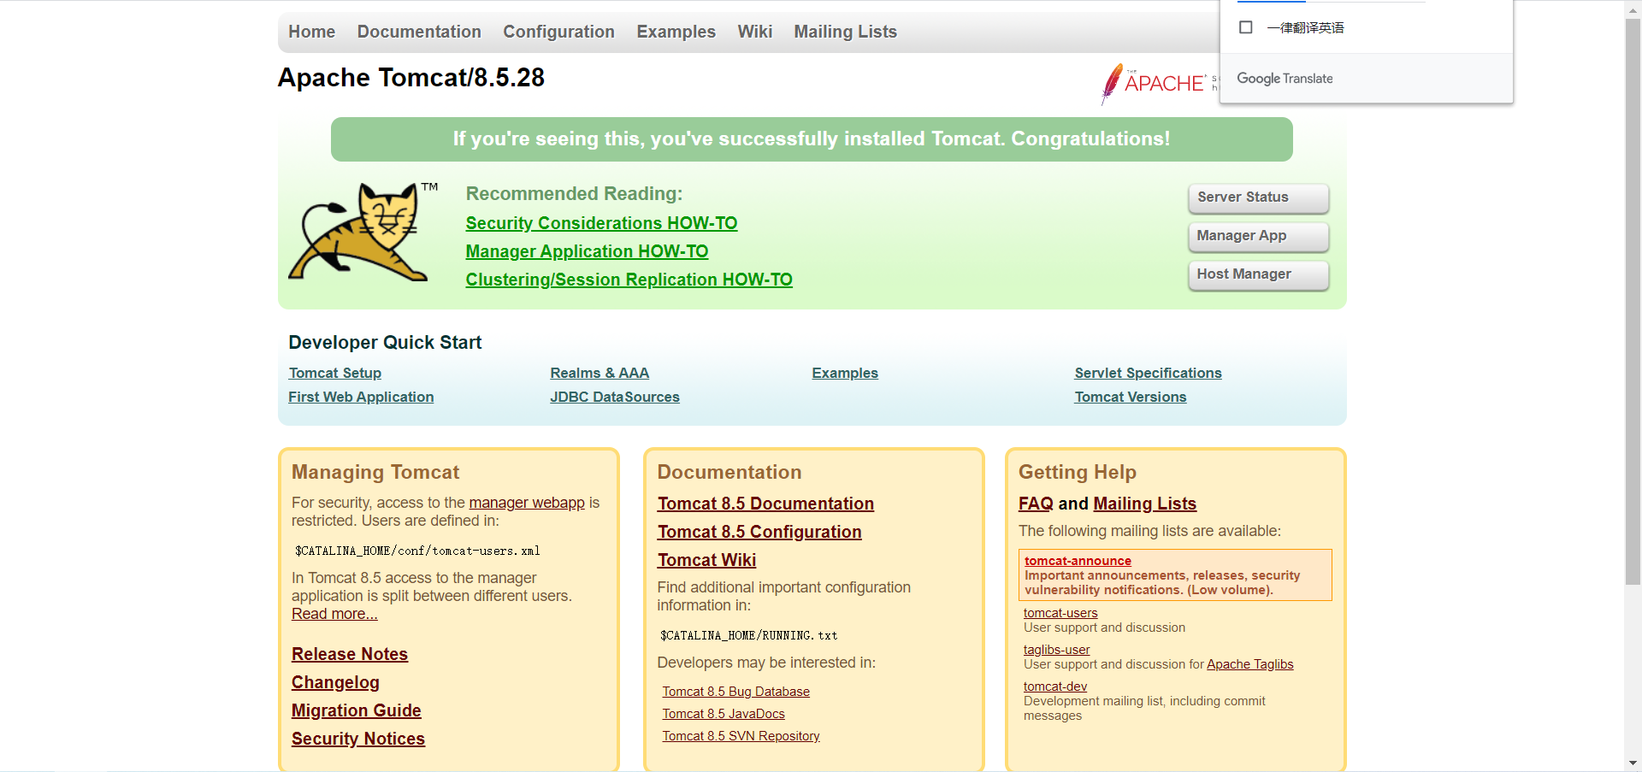Image resolution: width=1642 pixels, height=772 pixels.
Task: Click the Host Manager button
Action: 1258,274
